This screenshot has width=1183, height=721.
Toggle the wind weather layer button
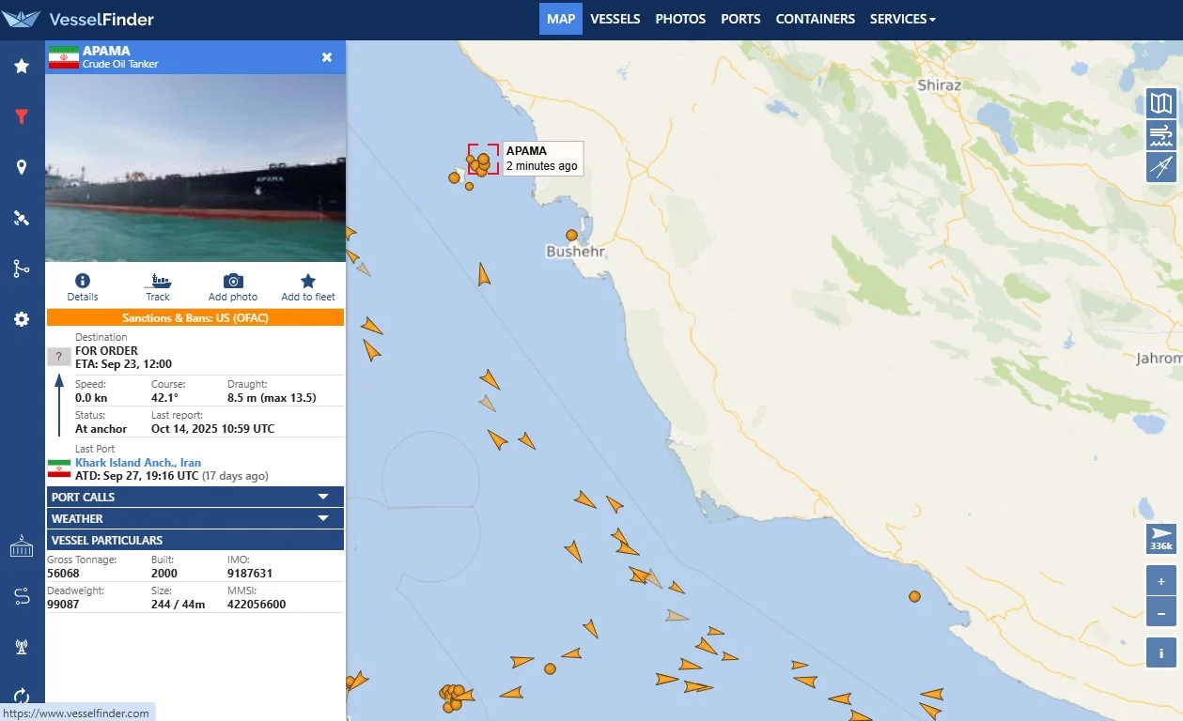coord(1161,135)
